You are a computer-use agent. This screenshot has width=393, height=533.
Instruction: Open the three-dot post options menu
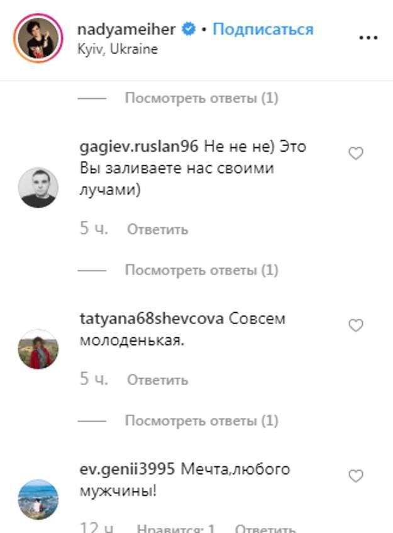click(368, 38)
